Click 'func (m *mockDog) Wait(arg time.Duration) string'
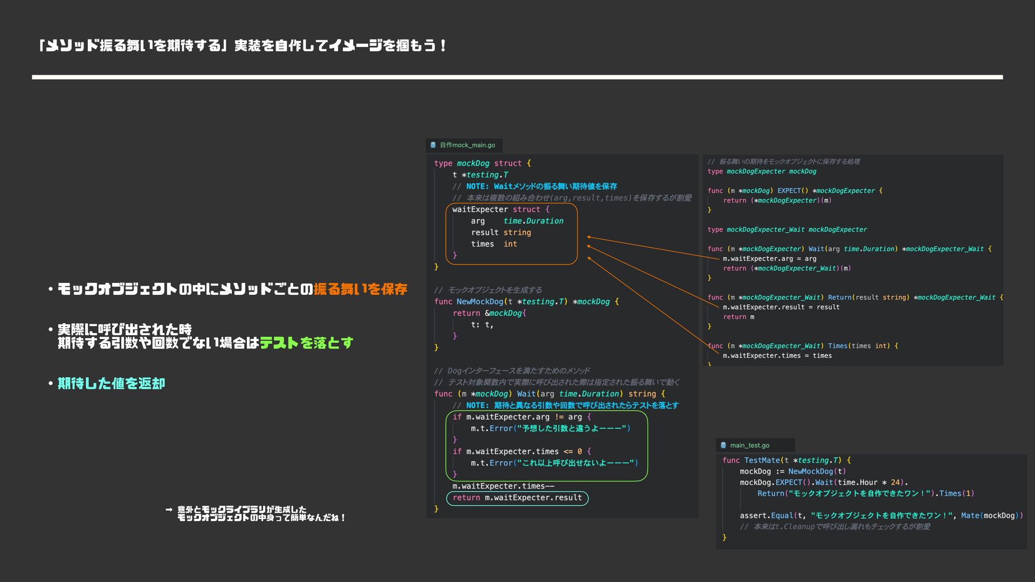The width and height of the screenshot is (1035, 582). click(549, 394)
